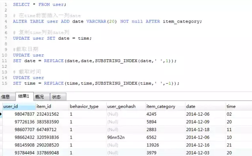252x156 pixels.
Task: Click the behavior_type column header
Action: tap(88, 107)
